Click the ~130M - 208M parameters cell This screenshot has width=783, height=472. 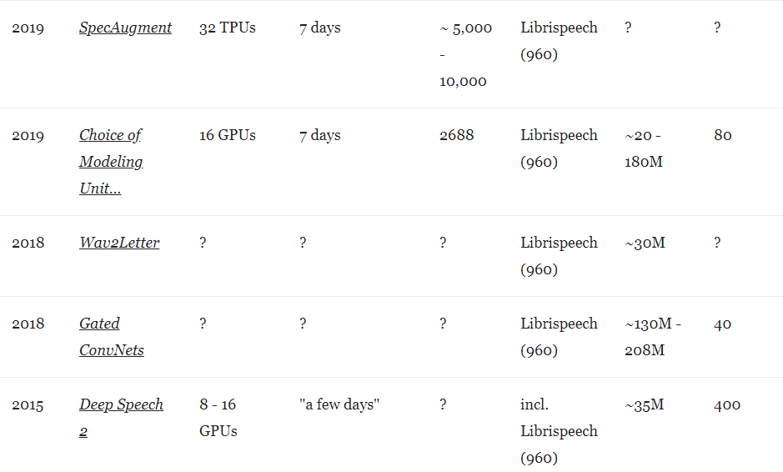click(x=653, y=337)
